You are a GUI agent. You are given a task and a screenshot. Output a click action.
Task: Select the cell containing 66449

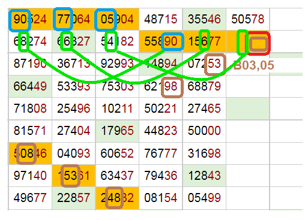[30, 86]
